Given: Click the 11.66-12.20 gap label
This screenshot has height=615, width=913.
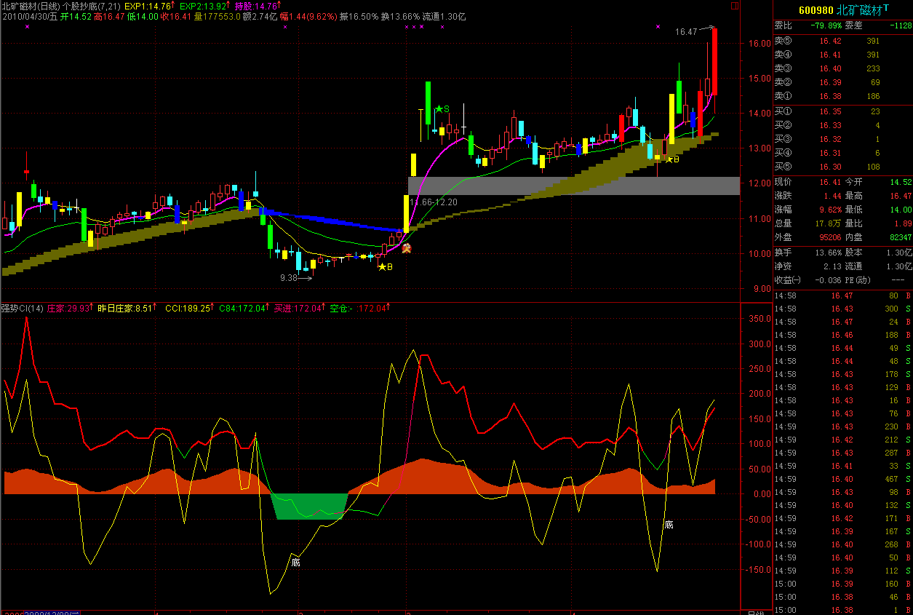Looking at the screenshot, I should pos(434,202).
